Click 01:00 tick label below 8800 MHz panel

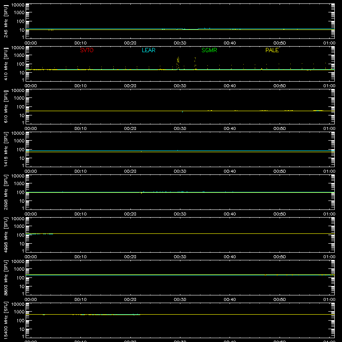[x=329, y=300]
